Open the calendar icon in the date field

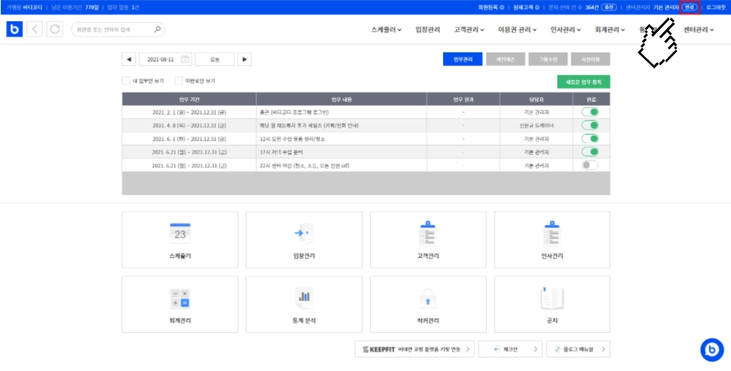click(x=184, y=59)
